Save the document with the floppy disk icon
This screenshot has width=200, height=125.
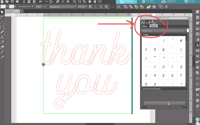tap(12, 1)
